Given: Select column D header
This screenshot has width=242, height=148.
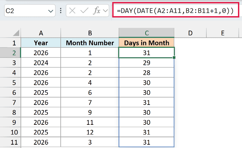Looking at the screenshot, I should click(x=190, y=33).
